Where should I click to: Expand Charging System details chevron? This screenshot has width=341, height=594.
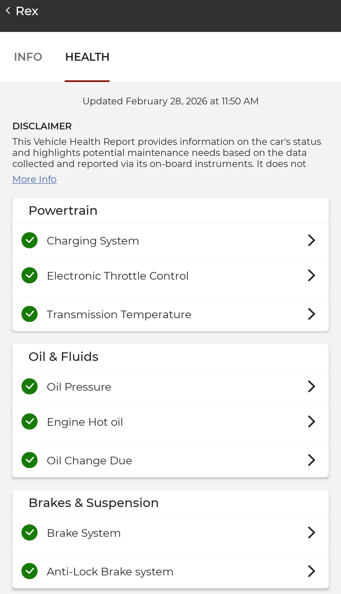coord(311,240)
